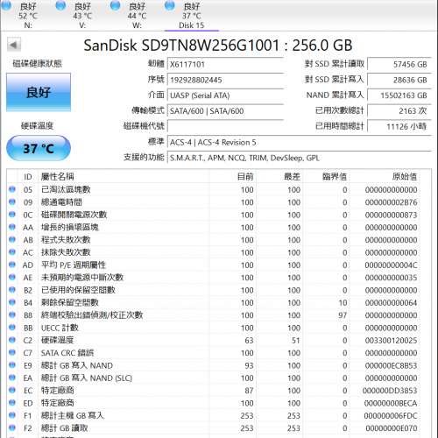Select the 總計 GB 讀取 row
Image resolution: width=438 pixels, height=438 pixels.
click(x=214, y=428)
